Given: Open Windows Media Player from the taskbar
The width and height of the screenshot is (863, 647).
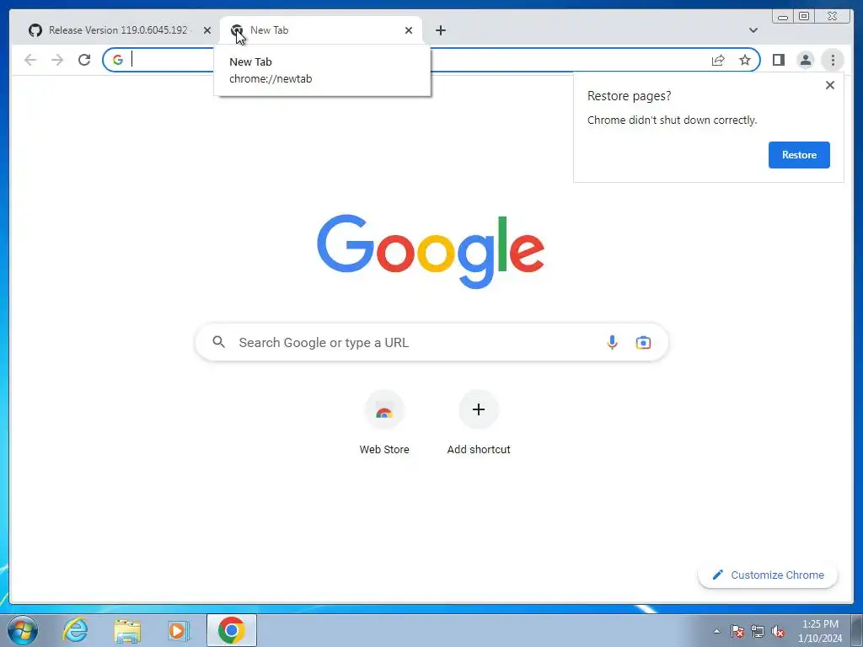Looking at the screenshot, I should 179,630.
